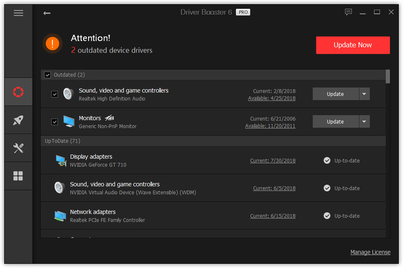Viewport: 403px width, 268px height.
Task: Click the Generic Non-PnP Monitor icon
Action: [x=69, y=121]
